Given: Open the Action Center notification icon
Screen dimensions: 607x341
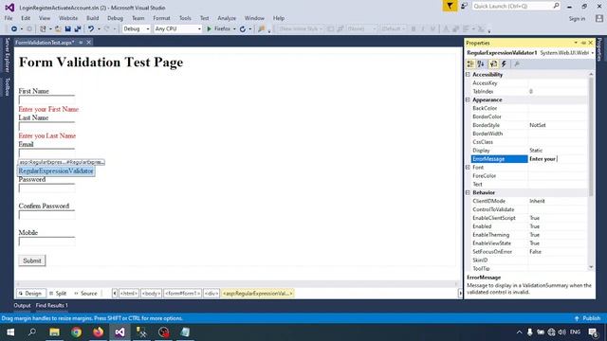Looking at the screenshot, I should click(593, 332).
